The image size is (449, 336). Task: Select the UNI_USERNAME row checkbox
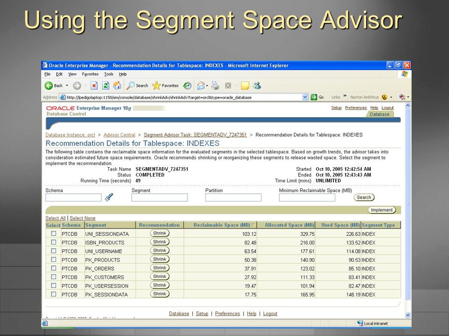point(53,251)
